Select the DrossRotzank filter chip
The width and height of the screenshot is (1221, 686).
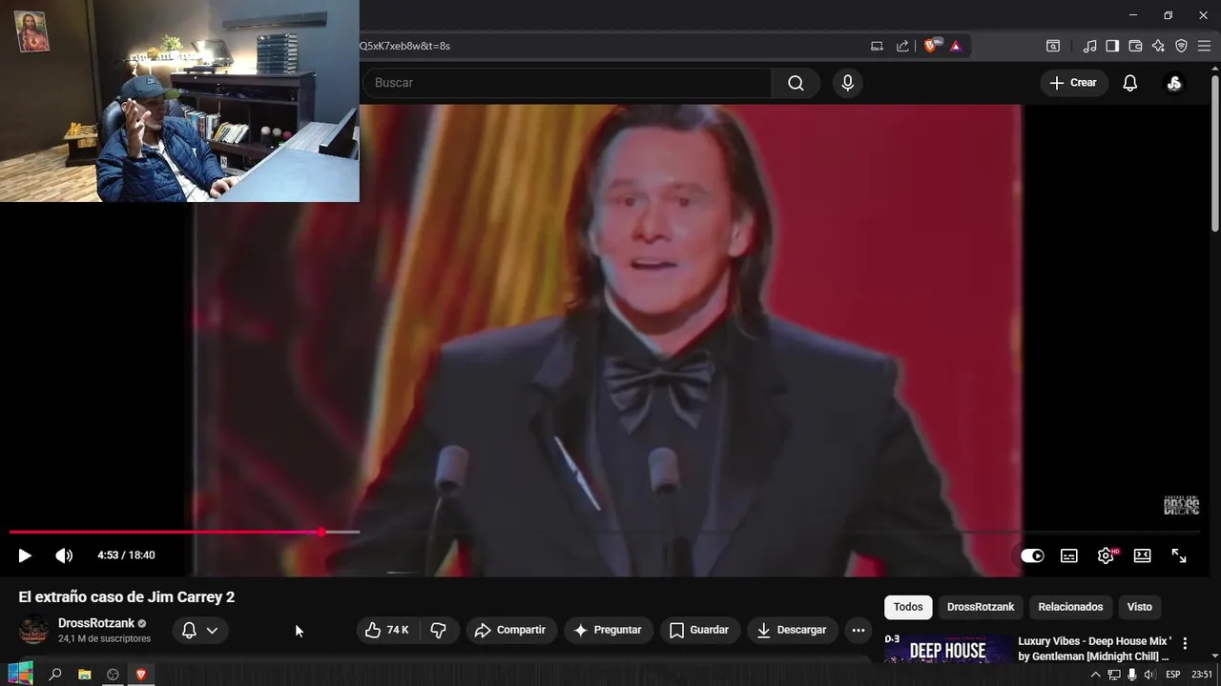pos(981,607)
